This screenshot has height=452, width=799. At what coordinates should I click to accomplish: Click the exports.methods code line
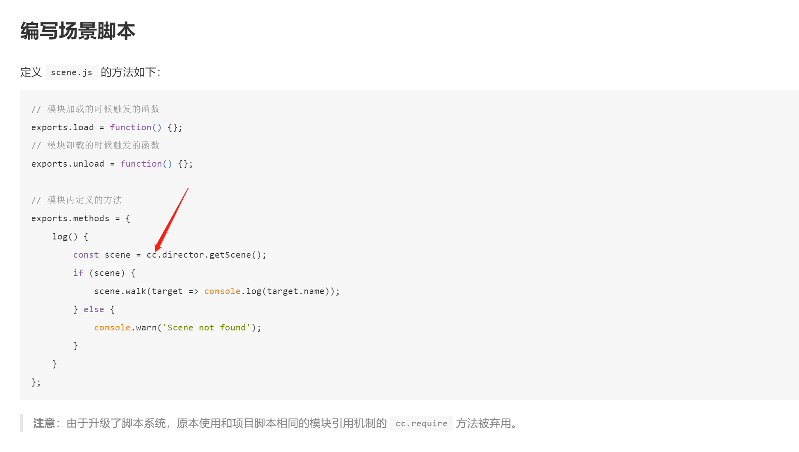81,218
